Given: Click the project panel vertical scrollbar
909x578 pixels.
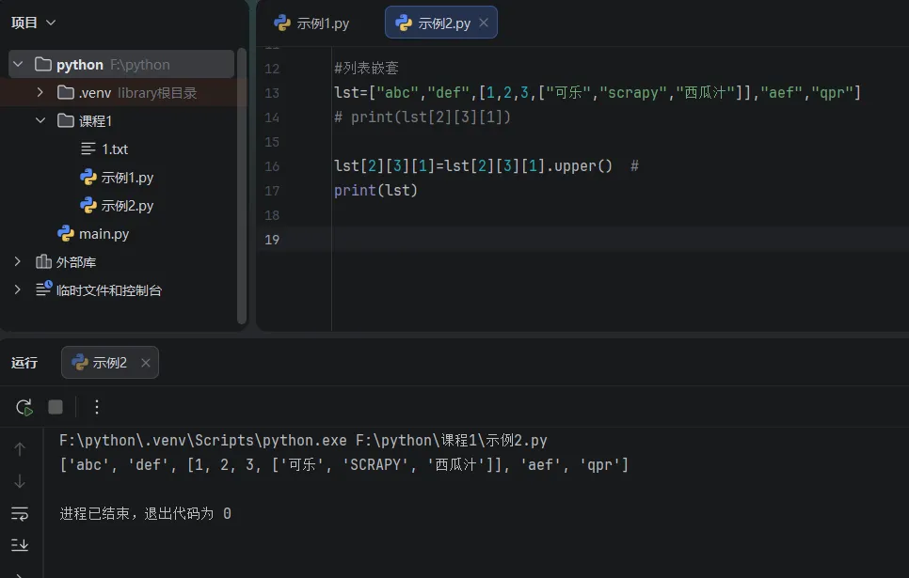Looking at the screenshot, I should pos(242,186).
